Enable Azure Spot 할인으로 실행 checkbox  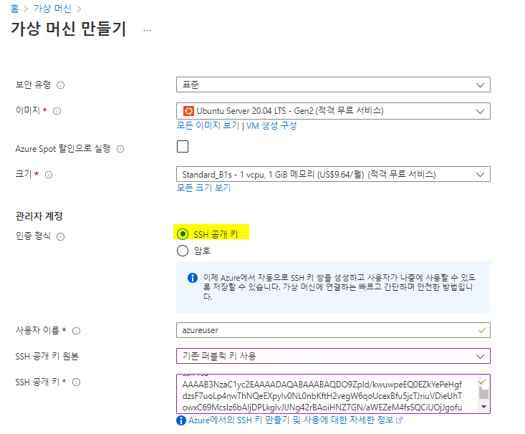point(183,147)
